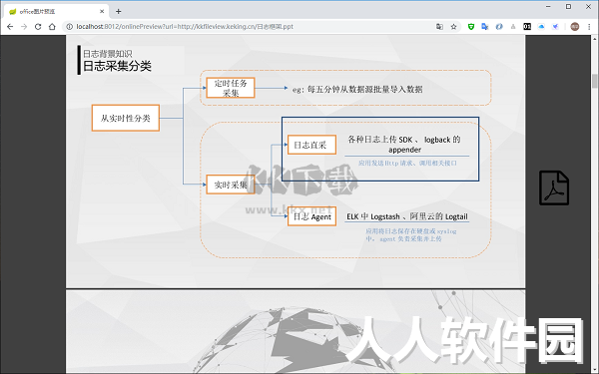
Task: Click the globe slide image below
Action: click(x=296, y=332)
